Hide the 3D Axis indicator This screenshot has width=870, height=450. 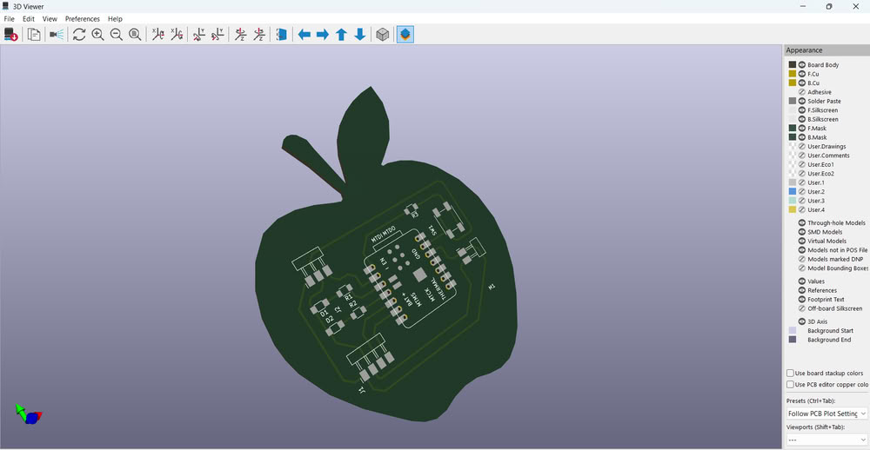click(802, 321)
